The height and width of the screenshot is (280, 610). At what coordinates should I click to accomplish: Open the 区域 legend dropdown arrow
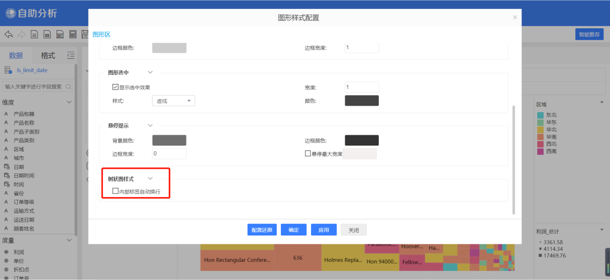click(602, 102)
